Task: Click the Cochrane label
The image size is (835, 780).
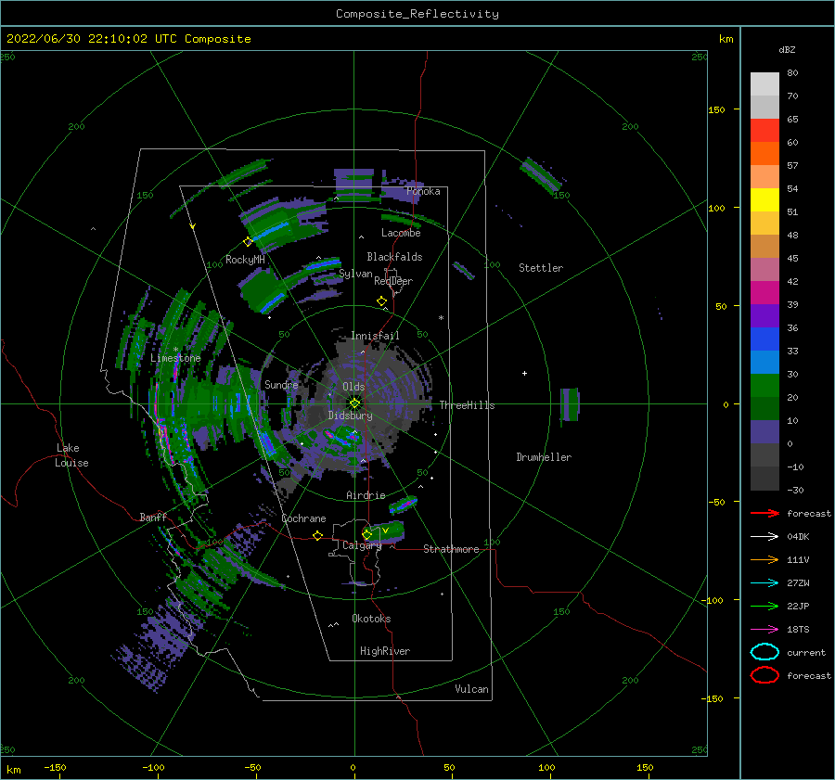Action: (303, 518)
